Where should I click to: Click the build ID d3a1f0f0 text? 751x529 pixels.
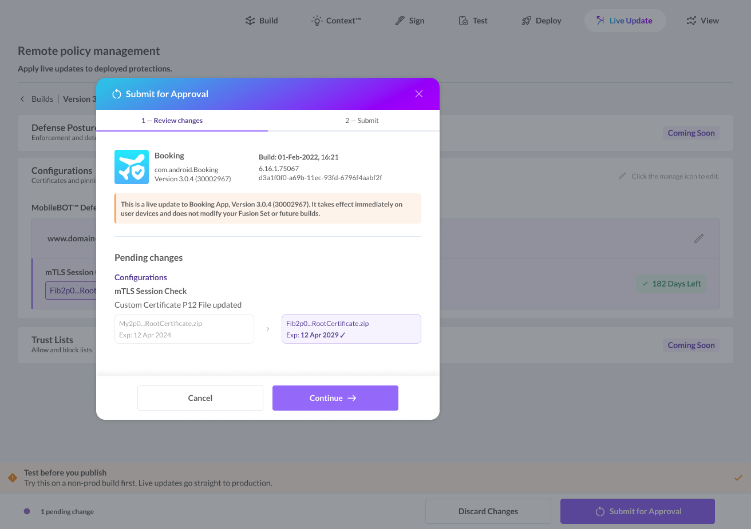coord(320,178)
